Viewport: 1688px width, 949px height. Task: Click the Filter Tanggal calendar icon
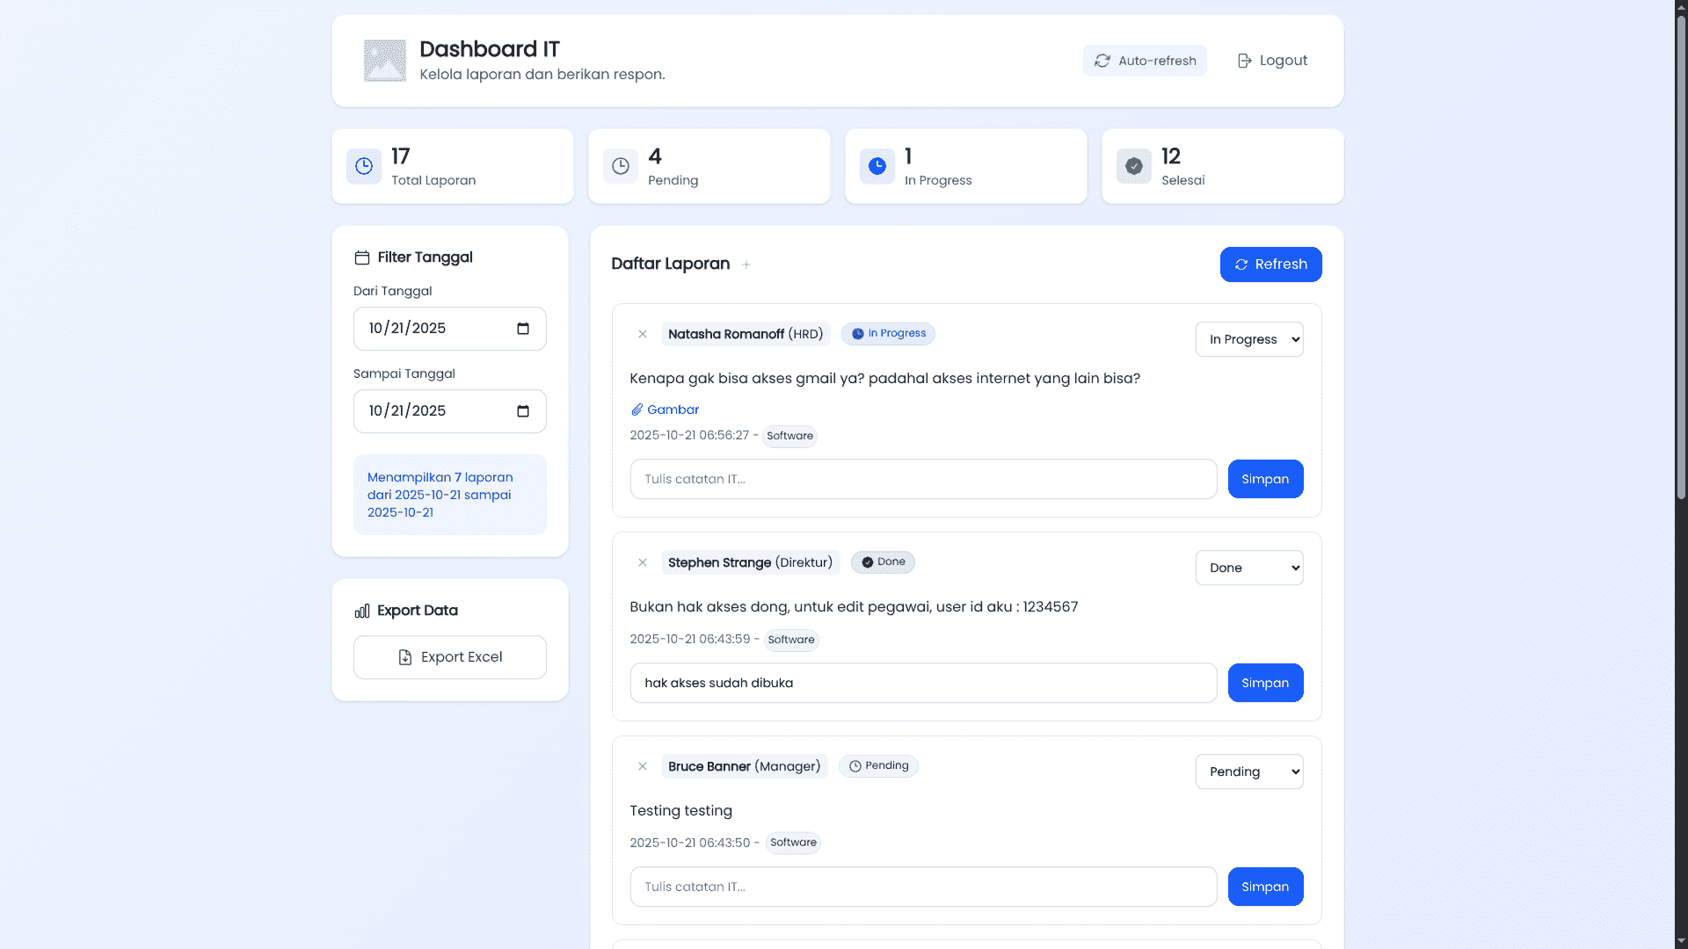(x=361, y=257)
